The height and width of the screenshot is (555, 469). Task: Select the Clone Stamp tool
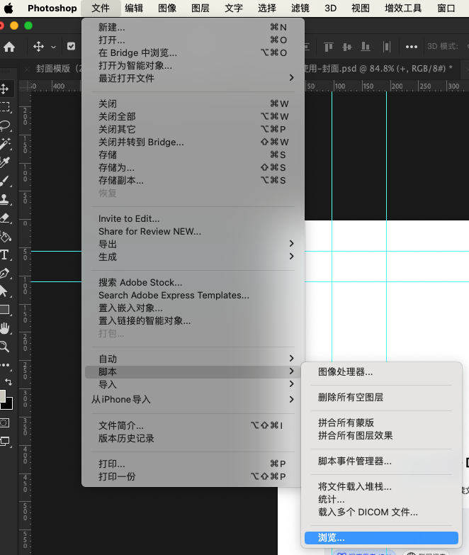(4, 199)
